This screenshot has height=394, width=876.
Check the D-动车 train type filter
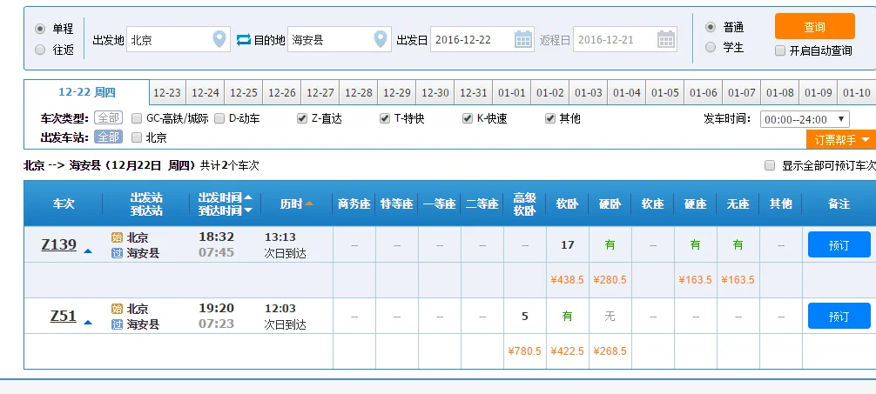(219, 118)
